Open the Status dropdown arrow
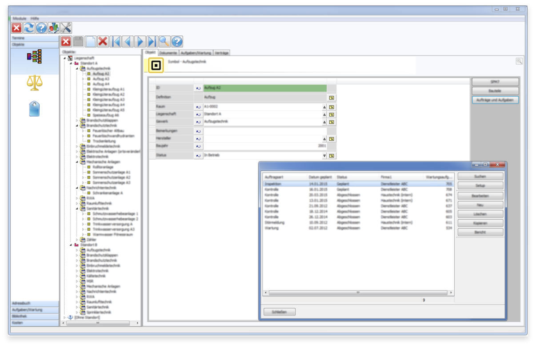Screen dimensions: 536x347 click(x=324, y=156)
